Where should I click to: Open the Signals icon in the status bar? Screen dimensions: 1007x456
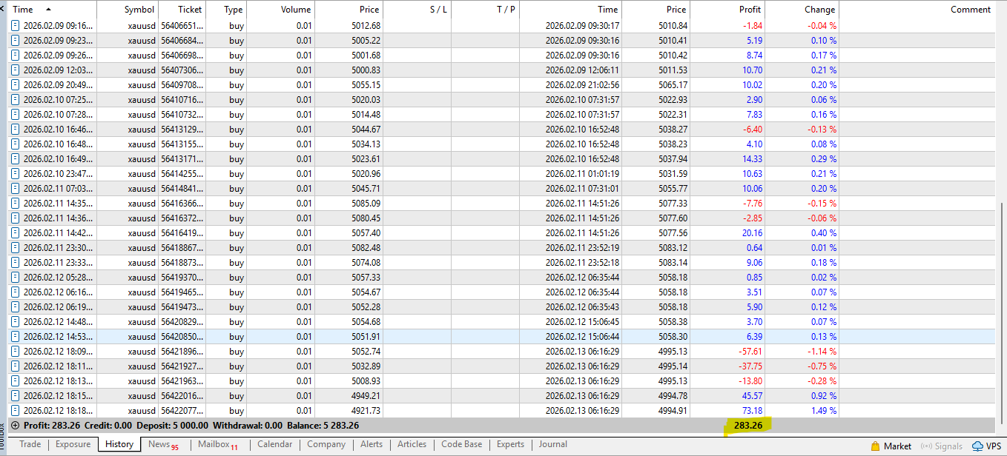tap(927, 446)
